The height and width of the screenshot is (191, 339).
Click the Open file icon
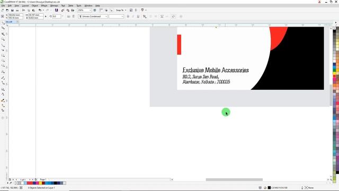[x=7, y=10]
